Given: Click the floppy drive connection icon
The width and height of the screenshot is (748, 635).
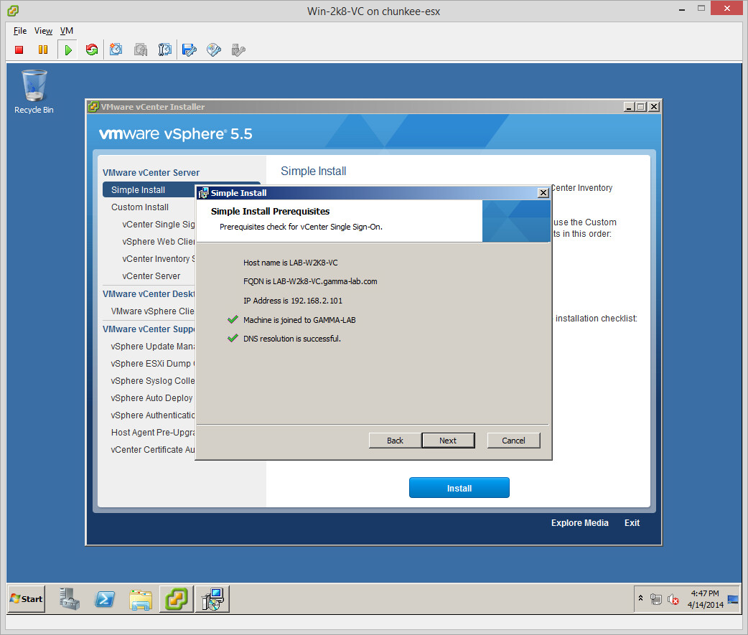Looking at the screenshot, I should pyautogui.click(x=190, y=50).
